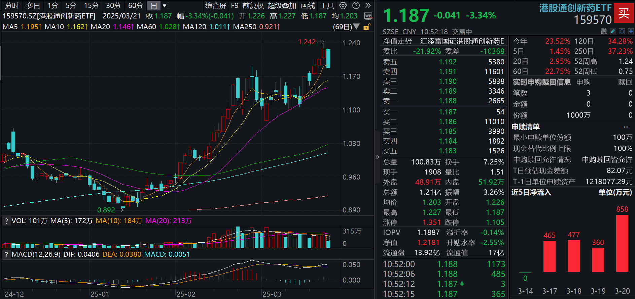Select the 分时 tab
Screen dimensions: 635x299
(12, 5)
